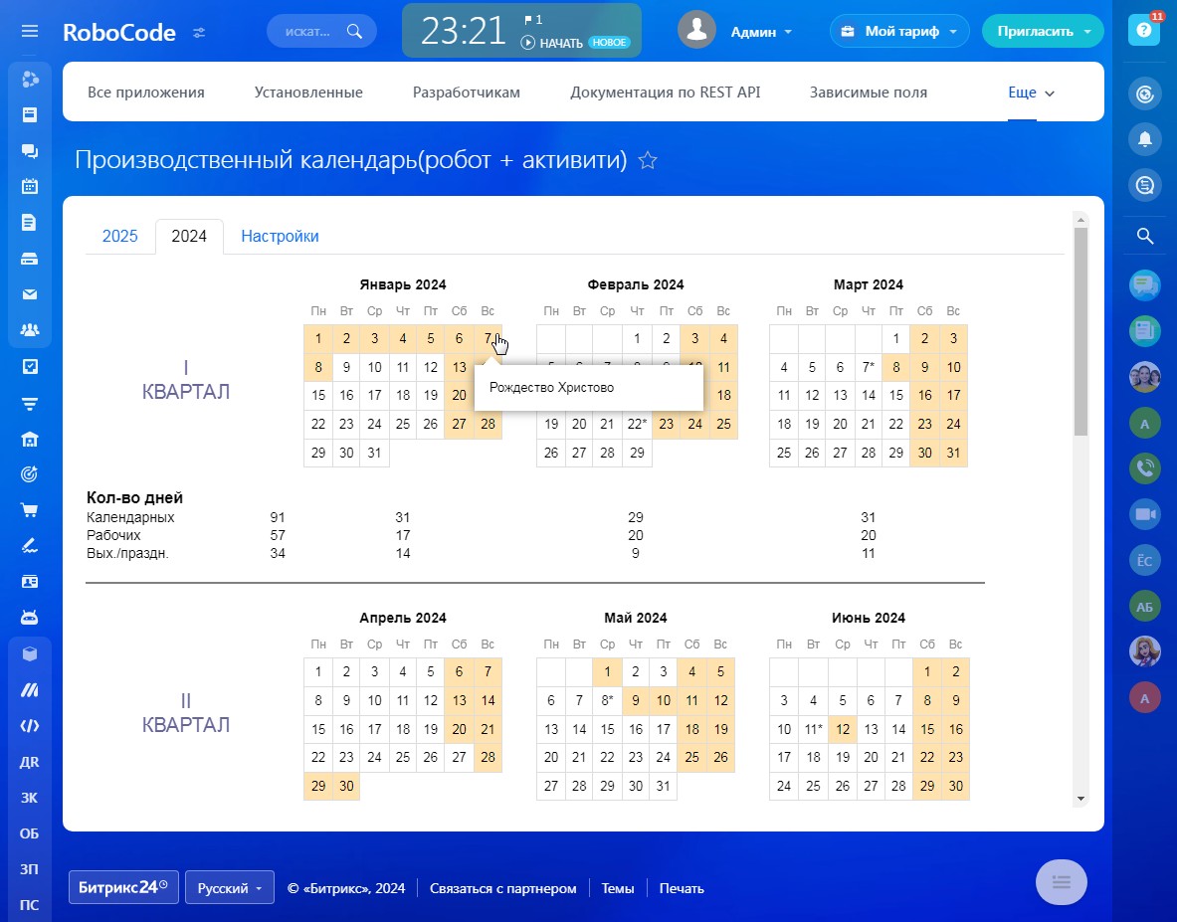Click the round floating menu button bottom-right
The width and height of the screenshot is (1177, 922).
[x=1061, y=882]
